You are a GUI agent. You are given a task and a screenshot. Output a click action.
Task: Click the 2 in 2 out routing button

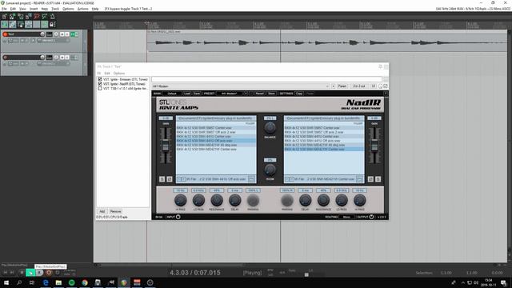click(x=359, y=86)
